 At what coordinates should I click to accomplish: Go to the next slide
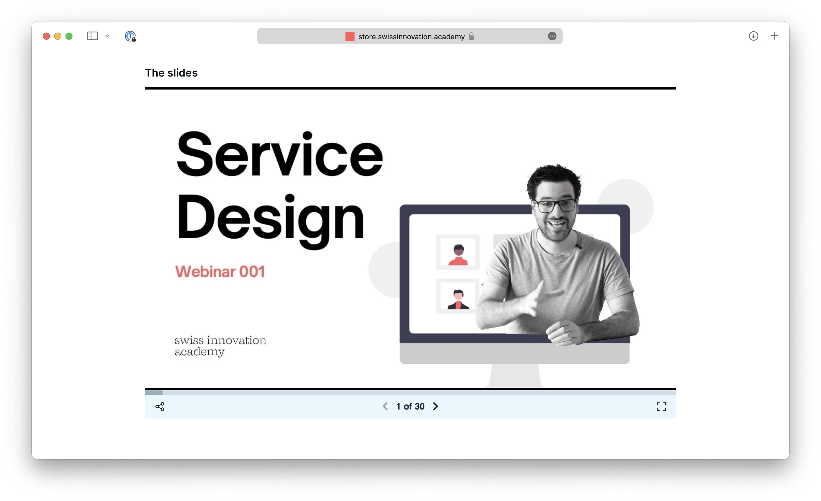click(x=435, y=406)
